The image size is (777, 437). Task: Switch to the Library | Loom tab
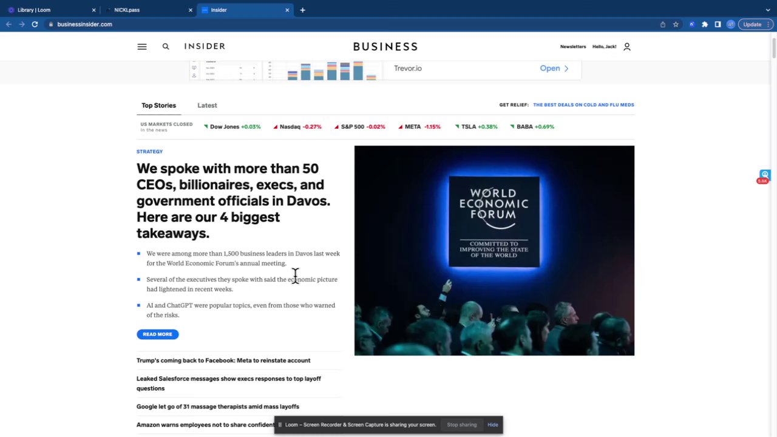tap(52, 10)
